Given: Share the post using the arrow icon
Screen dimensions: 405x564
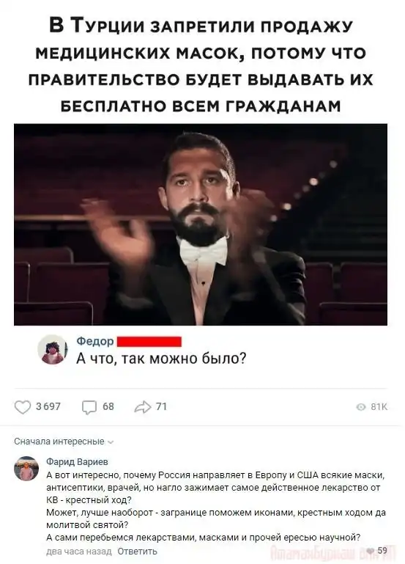Looking at the screenshot, I should point(143,407).
